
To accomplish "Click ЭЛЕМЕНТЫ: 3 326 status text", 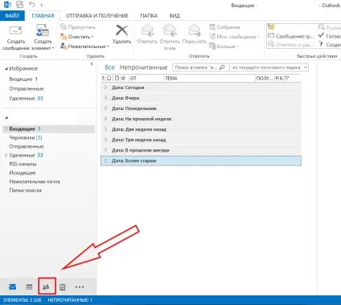I will (x=22, y=300).
